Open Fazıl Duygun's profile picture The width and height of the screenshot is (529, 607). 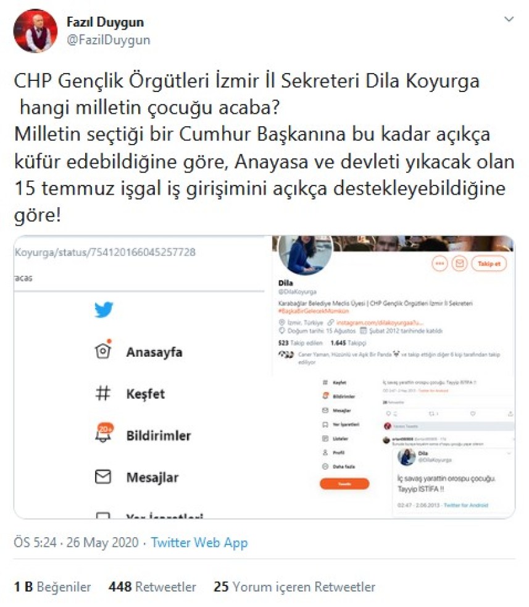36,31
